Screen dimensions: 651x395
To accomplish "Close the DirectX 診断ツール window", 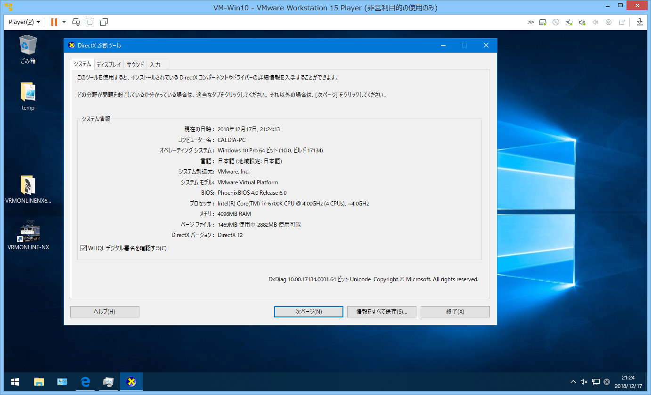I will click(x=486, y=45).
